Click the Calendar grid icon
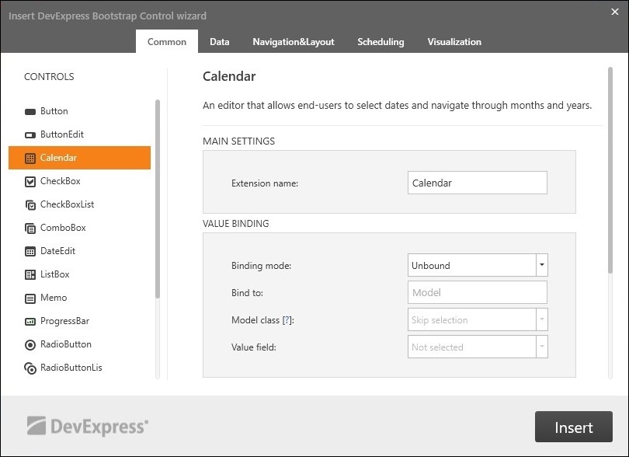This screenshot has width=629, height=457. coord(30,159)
